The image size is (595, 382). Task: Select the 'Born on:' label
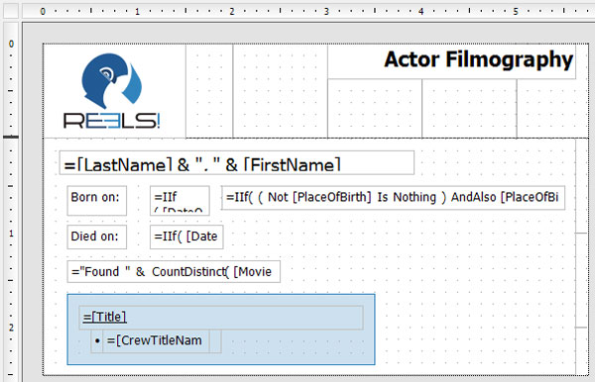click(97, 200)
